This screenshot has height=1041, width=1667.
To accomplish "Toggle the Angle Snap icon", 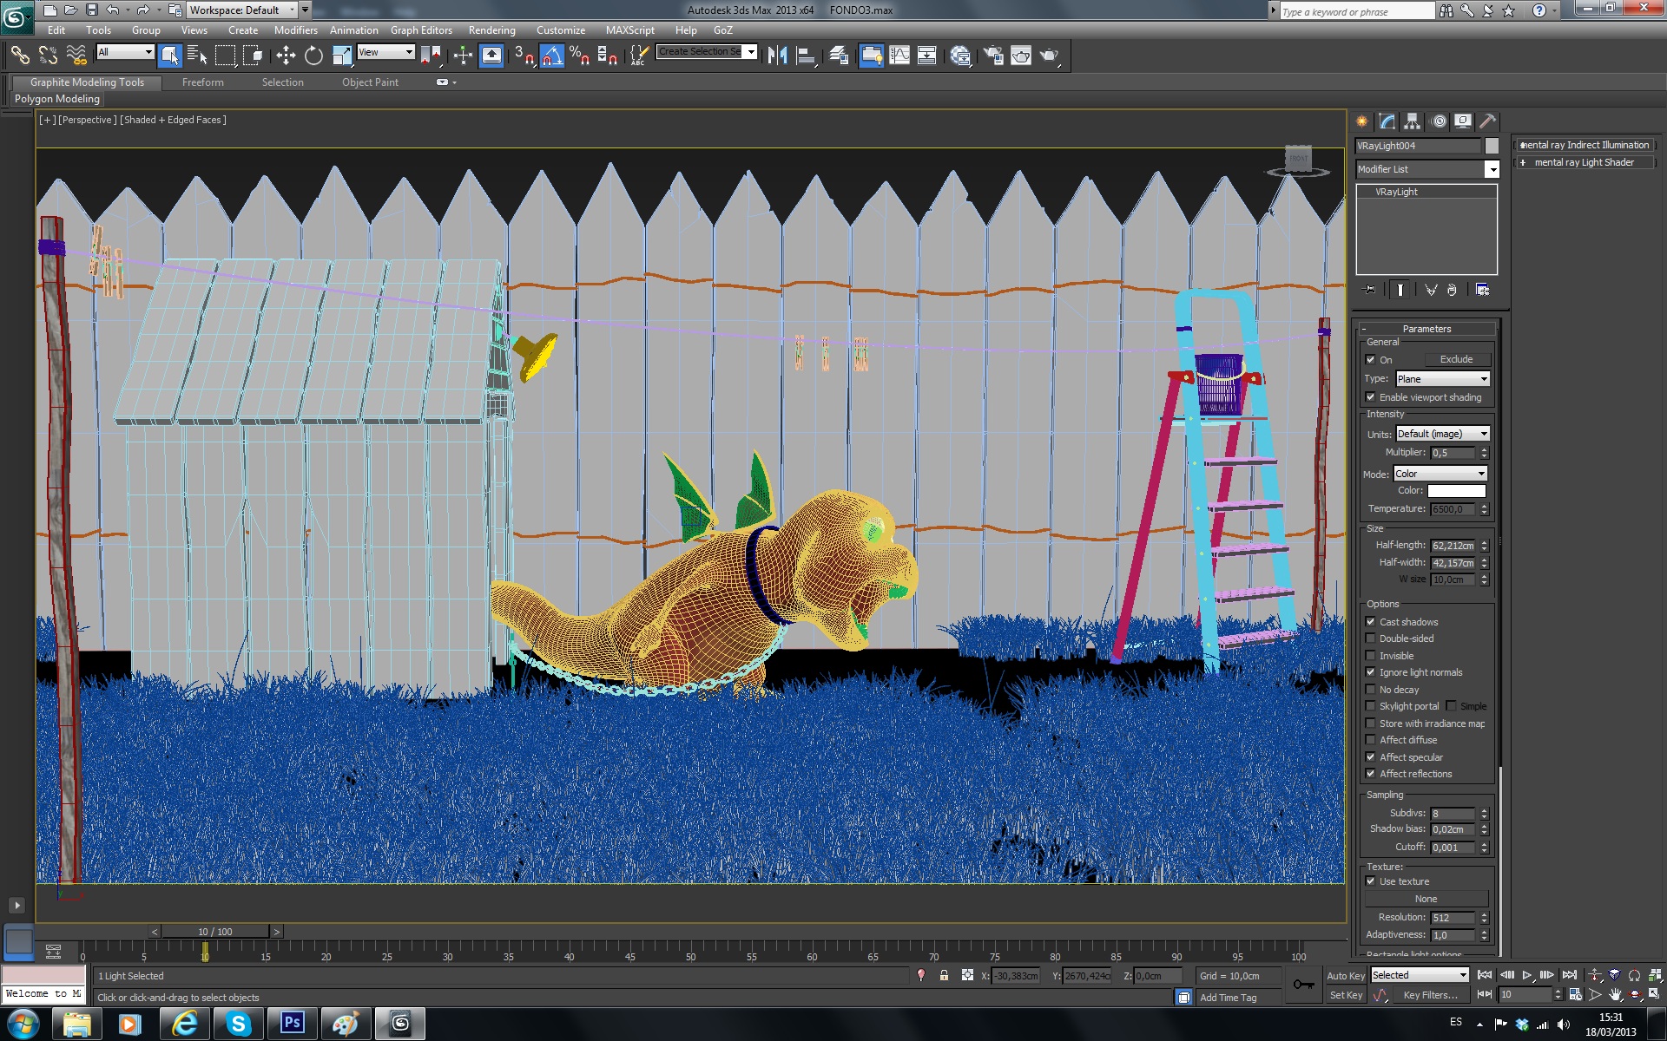I will (x=552, y=56).
